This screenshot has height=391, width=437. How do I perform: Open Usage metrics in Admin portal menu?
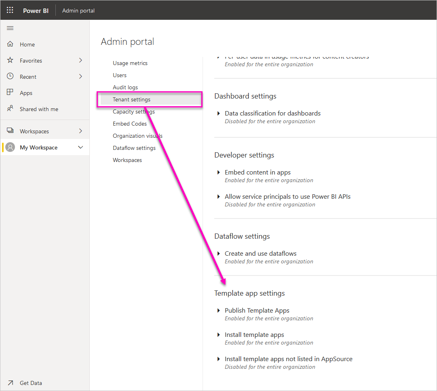tap(130, 63)
